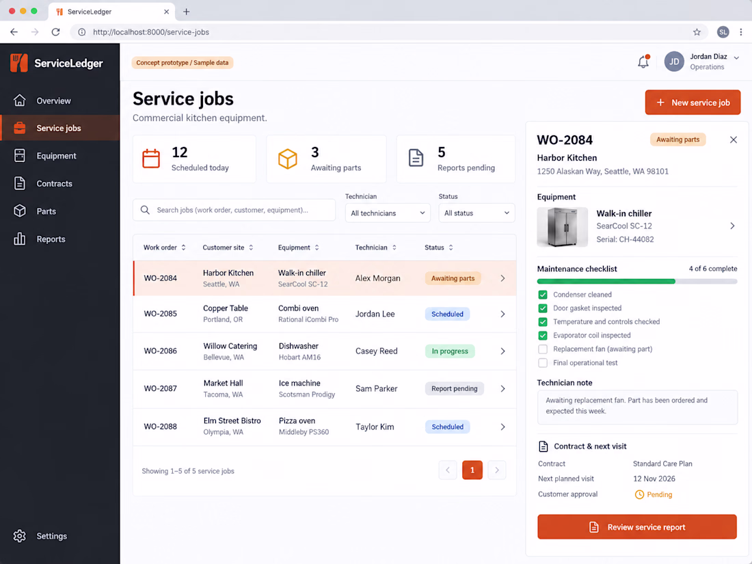Viewport: 752px width, 564px height.
Task: Click Review service report button
Action: pos(637,526)
